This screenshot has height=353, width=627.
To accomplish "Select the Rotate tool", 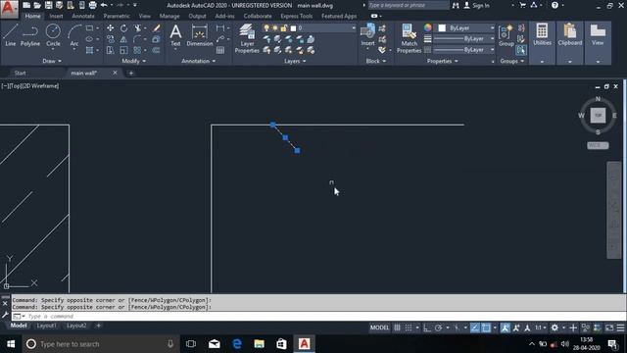I will tap(124, 28).
